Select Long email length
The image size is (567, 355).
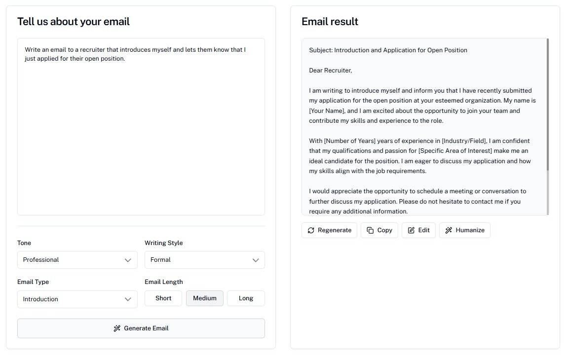pos(245,298)
